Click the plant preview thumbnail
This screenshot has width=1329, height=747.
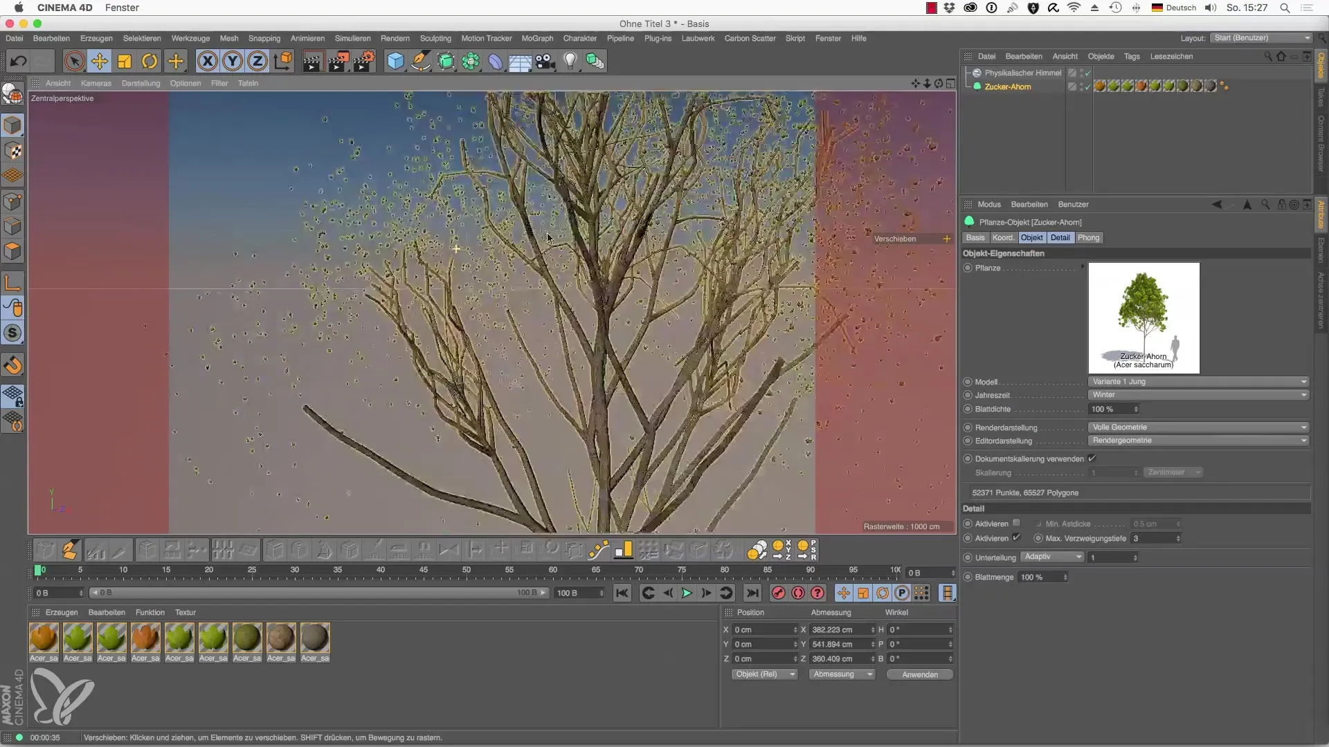[x=1143, y=318]
